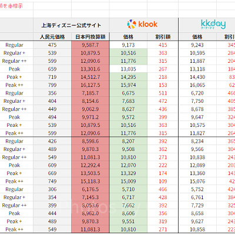Select the 価格 header under kkday
This screenshot has height=235, width=235.
pyautogui.click(x=197, y=37)
